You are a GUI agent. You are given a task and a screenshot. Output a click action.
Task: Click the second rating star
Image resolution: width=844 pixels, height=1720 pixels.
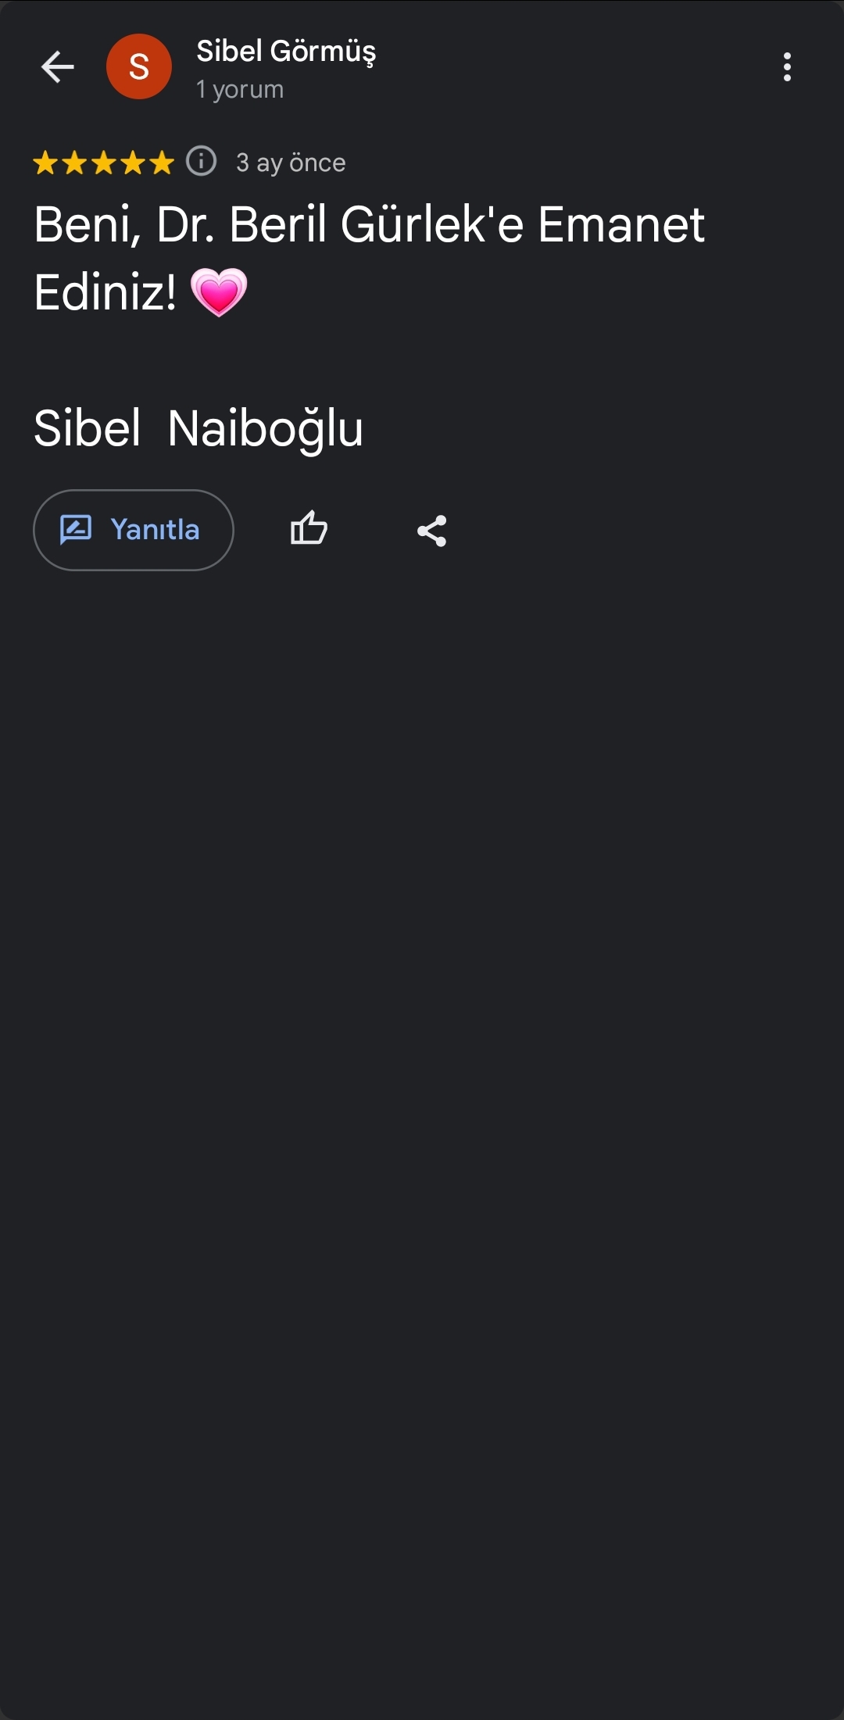74,163
